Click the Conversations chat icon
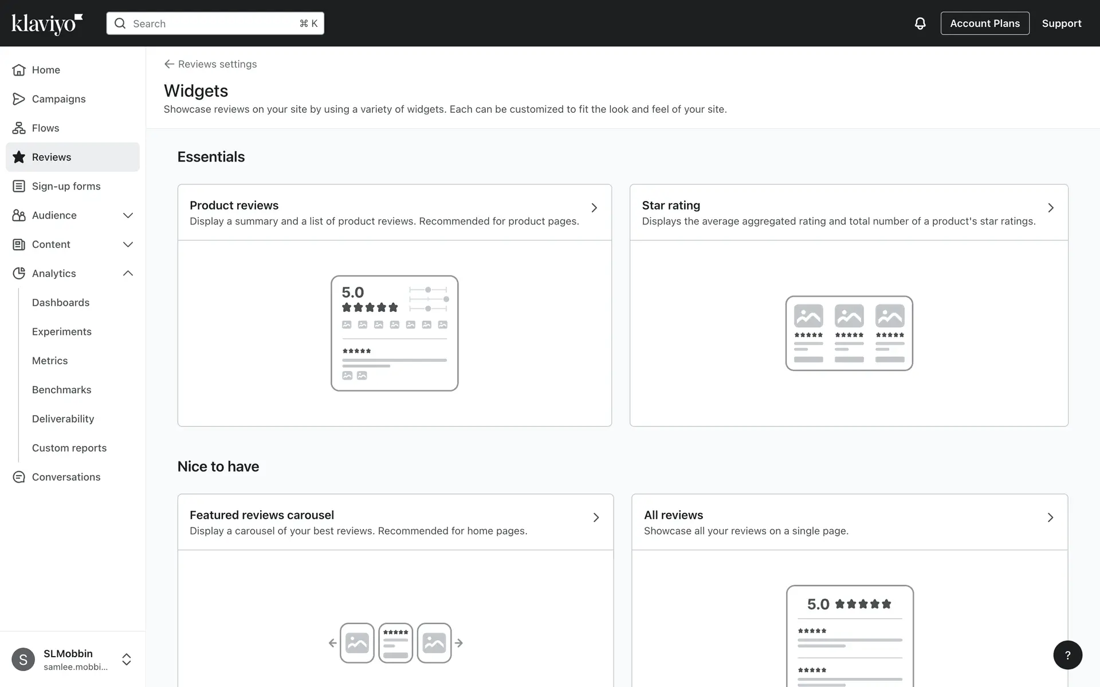The width and height of the screenshot is (1100, 687). pos(19,477)
